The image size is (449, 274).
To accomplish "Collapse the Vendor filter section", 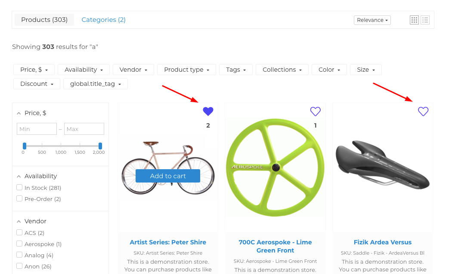I will [19, 222].
